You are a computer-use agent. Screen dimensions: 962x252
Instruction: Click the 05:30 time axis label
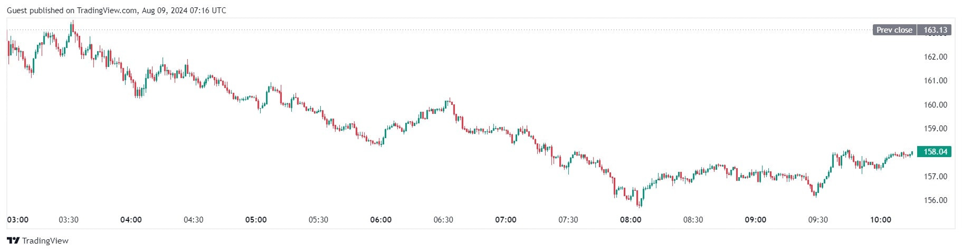318,220
